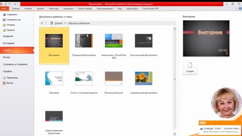Click the Skype notification logo

[203, 123]
